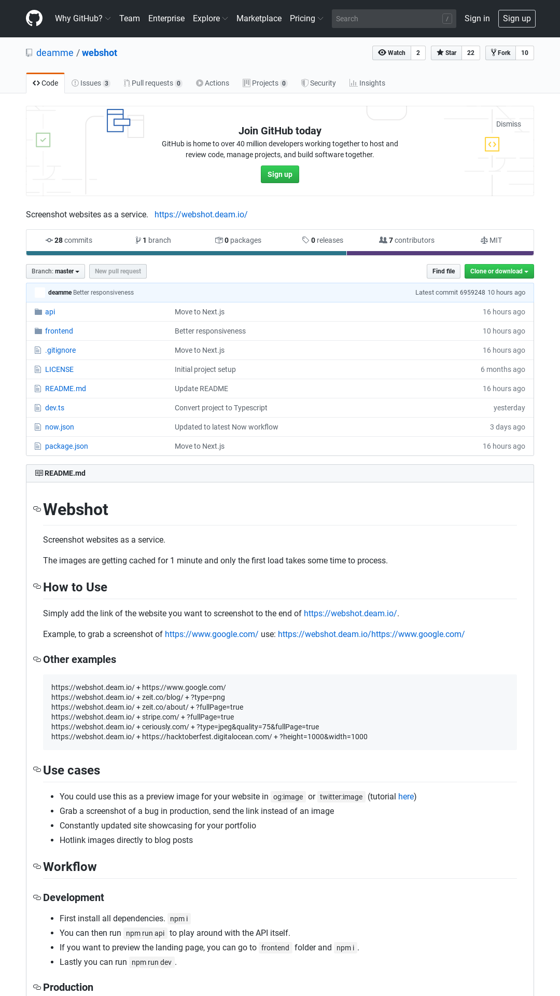Click the README.md header book icon
Screen dimensions: 560x996
pyautogui.click(x=39, y=473)
